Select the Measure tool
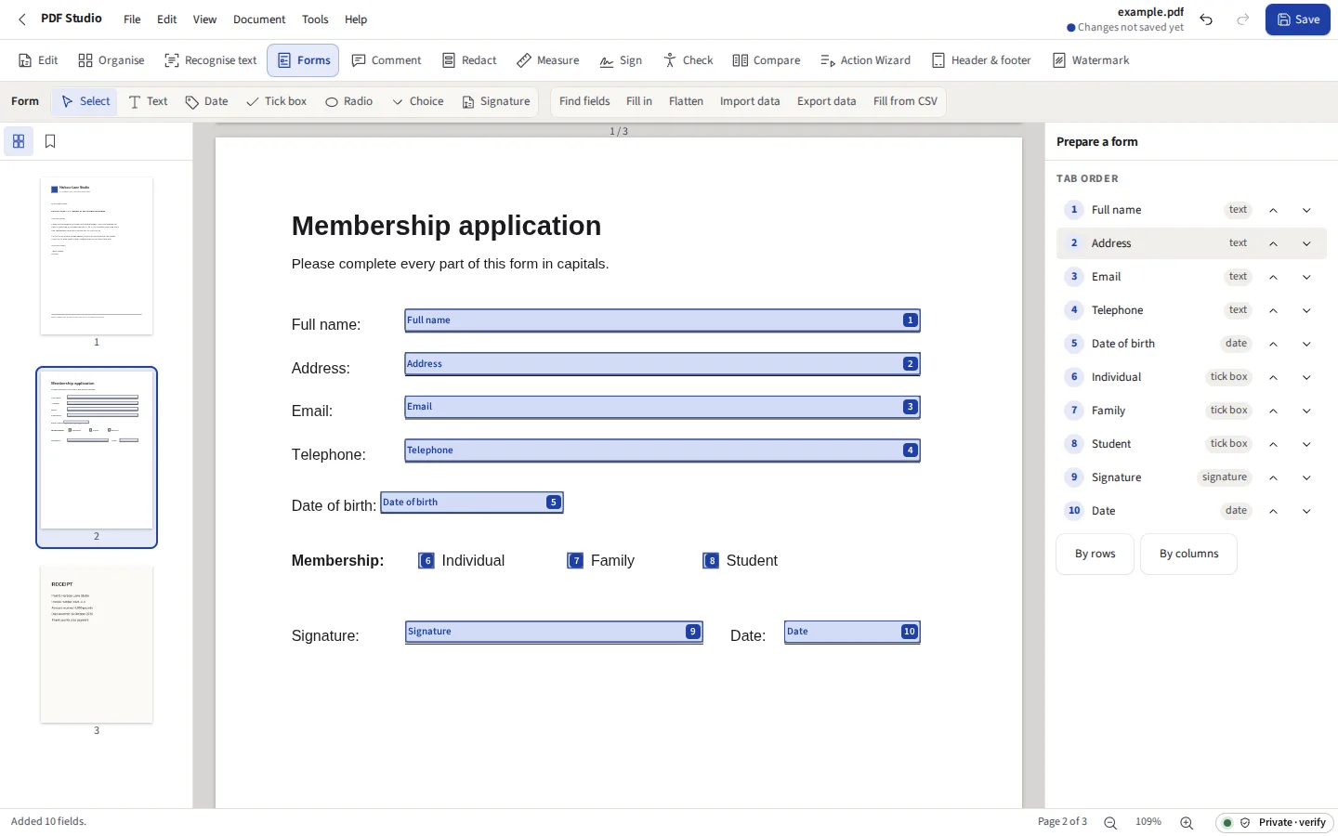 [547, 60]
